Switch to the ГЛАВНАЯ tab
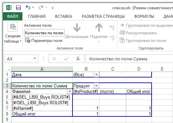 [37, 16]
